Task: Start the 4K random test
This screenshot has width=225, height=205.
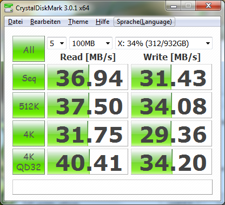Action: (x=29, y=133)
